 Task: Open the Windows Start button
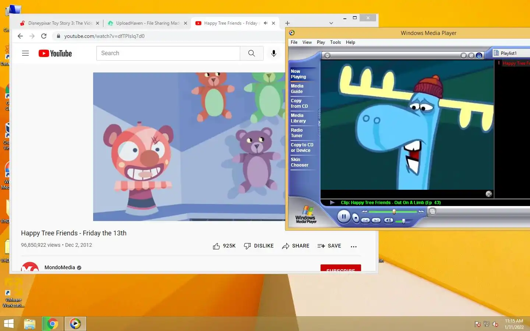pyautogui.click(x=9, y=324)
